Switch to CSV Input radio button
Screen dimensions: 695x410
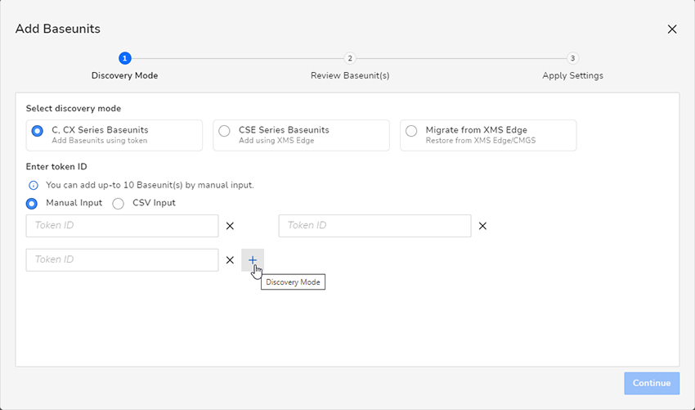118,204
